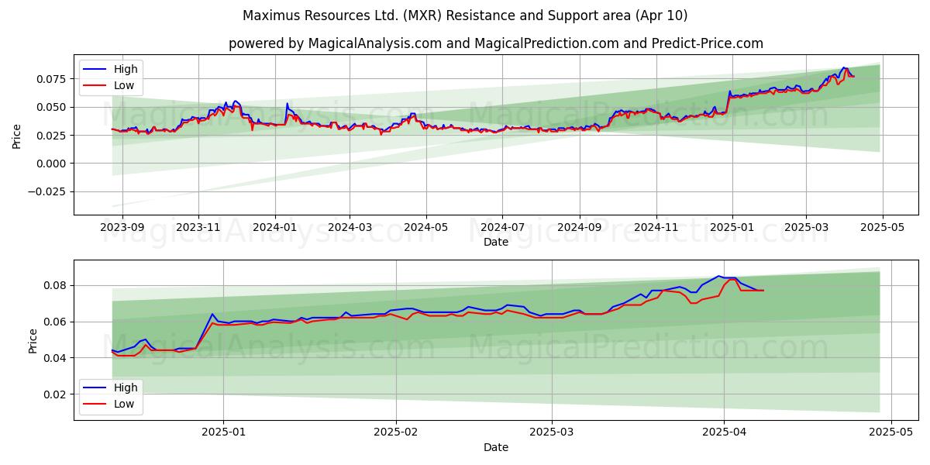Click the 2023-11 tick label
This screenshot has height=465, width=930.
pos(199,227)
